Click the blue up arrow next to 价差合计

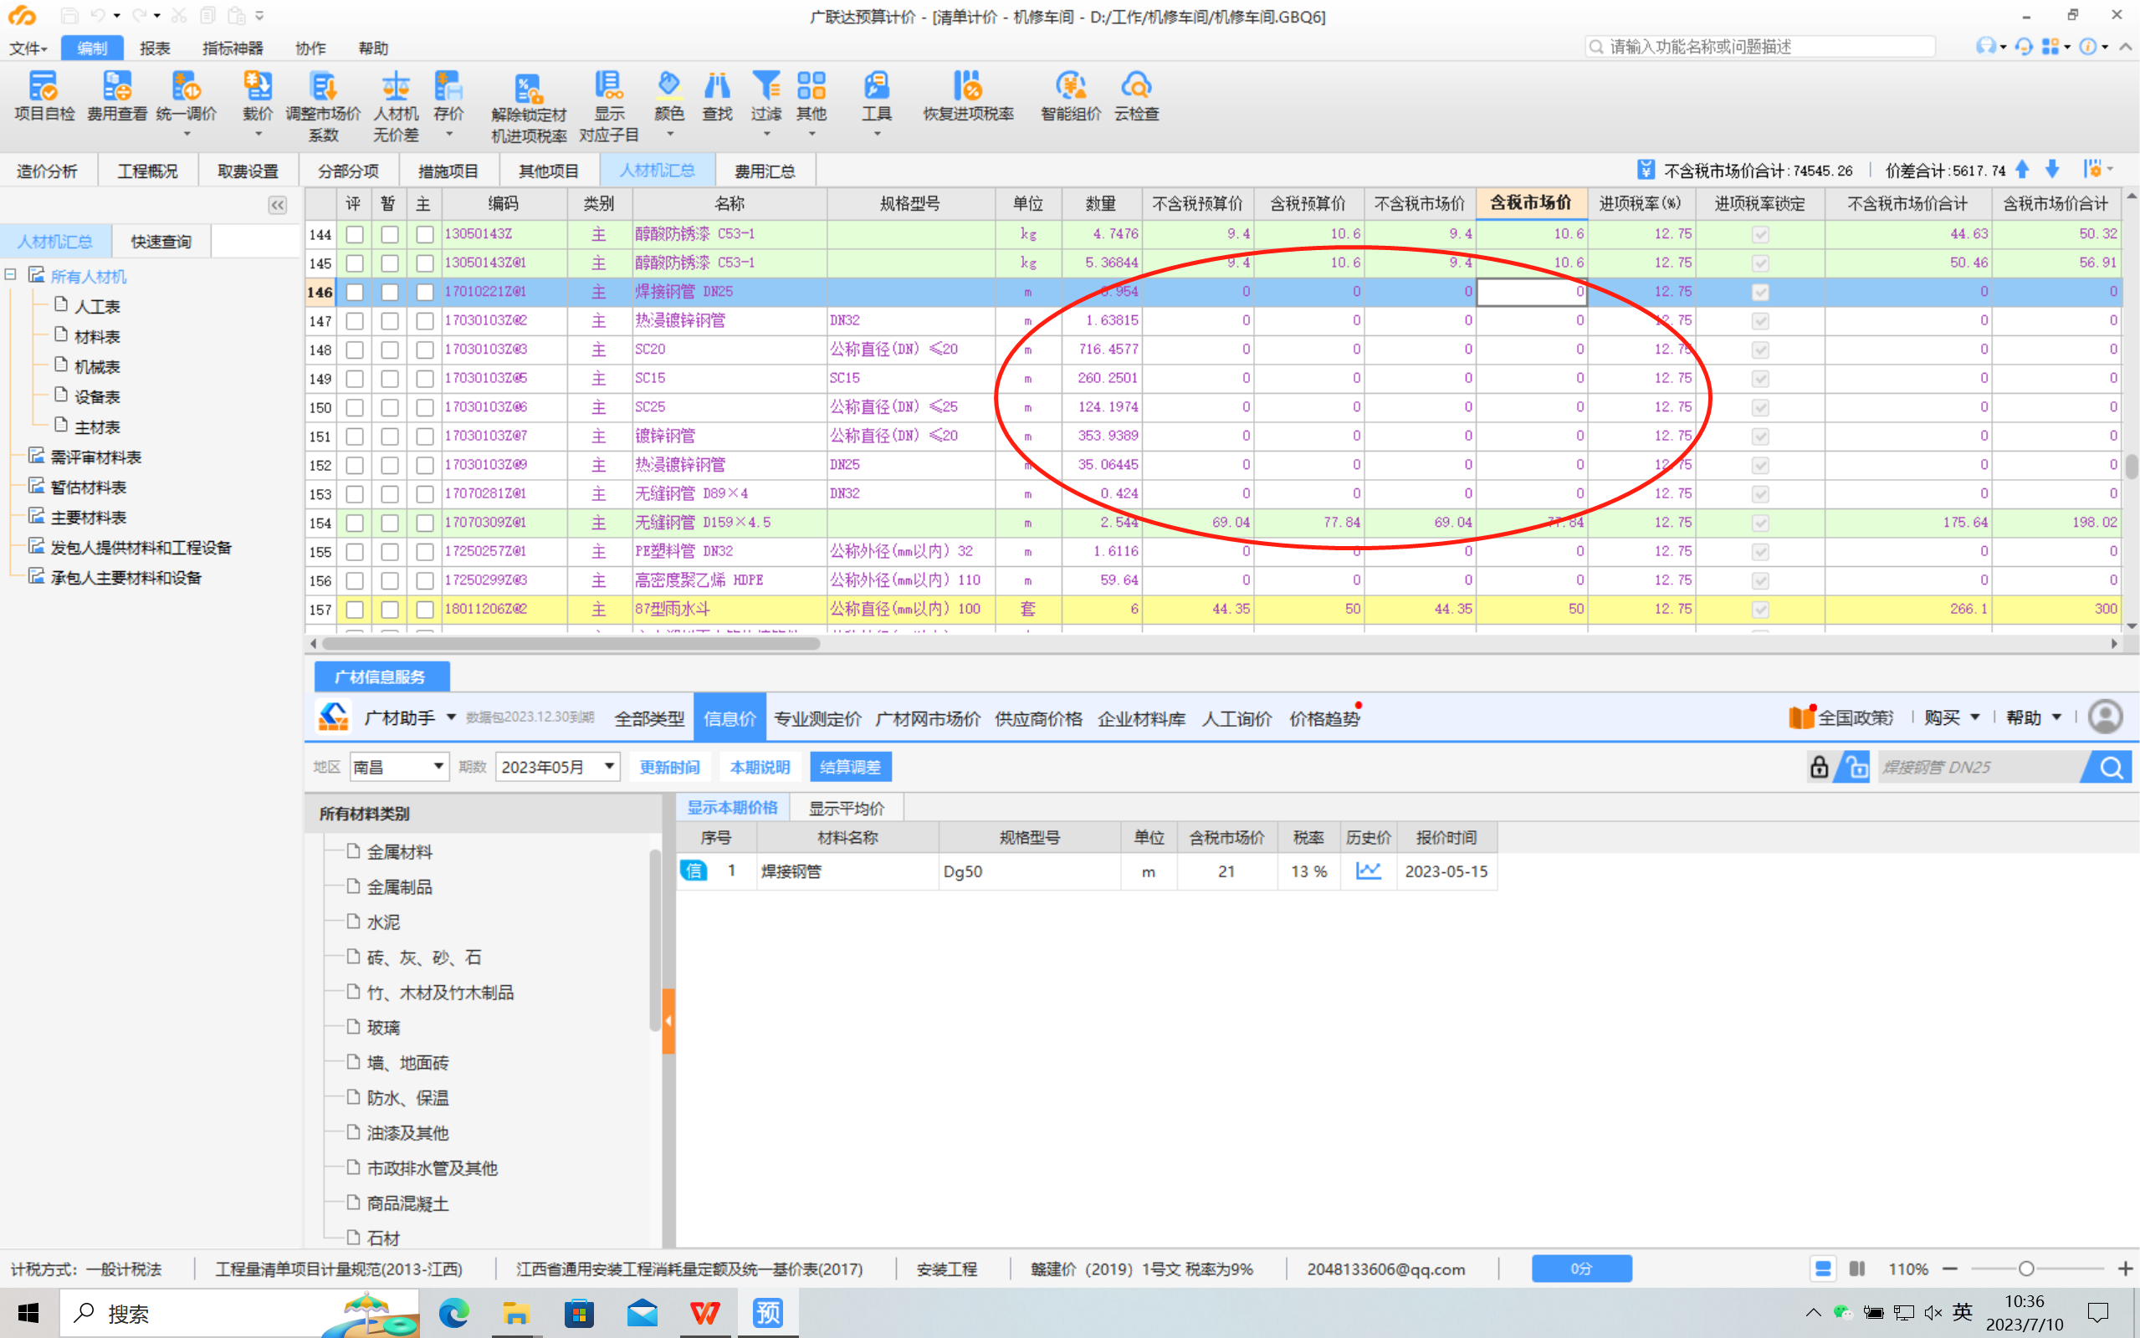[x=2022, y=169]
